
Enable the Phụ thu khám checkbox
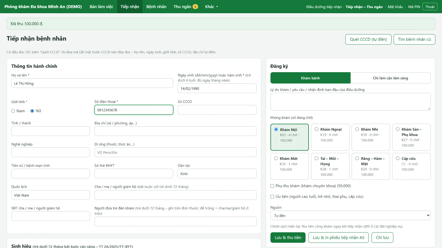(272, 186)
